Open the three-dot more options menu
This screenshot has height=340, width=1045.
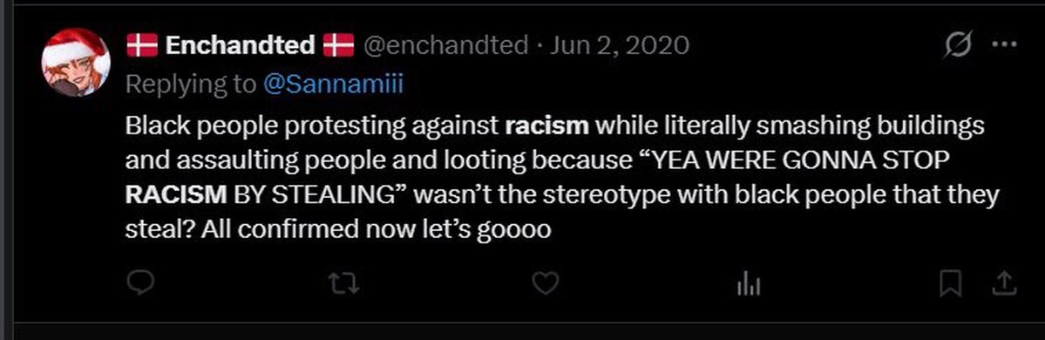point(1004,44)
